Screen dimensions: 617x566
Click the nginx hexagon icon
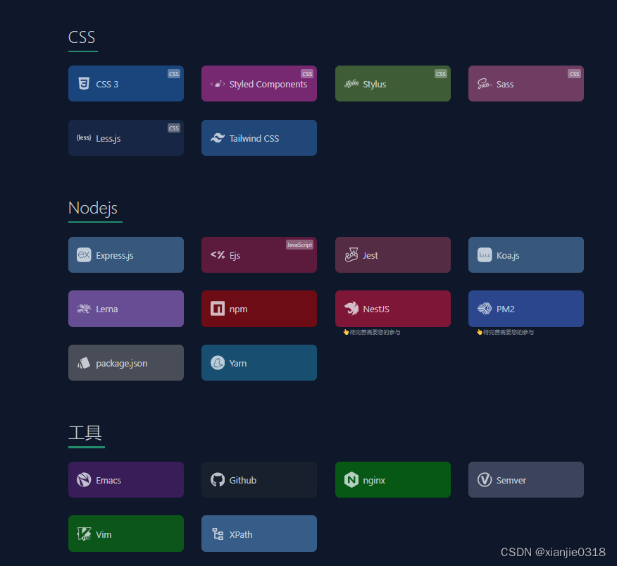351,480
